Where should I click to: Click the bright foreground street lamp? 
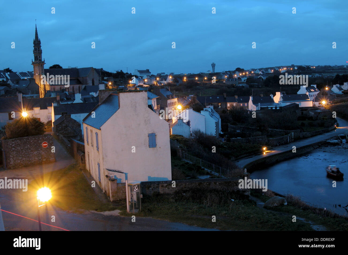tap(44, 194)
